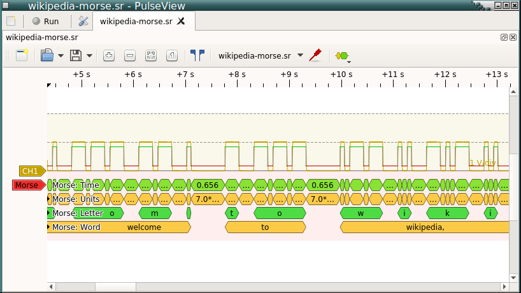Click the +12 s ruler label

click(445, 75)
